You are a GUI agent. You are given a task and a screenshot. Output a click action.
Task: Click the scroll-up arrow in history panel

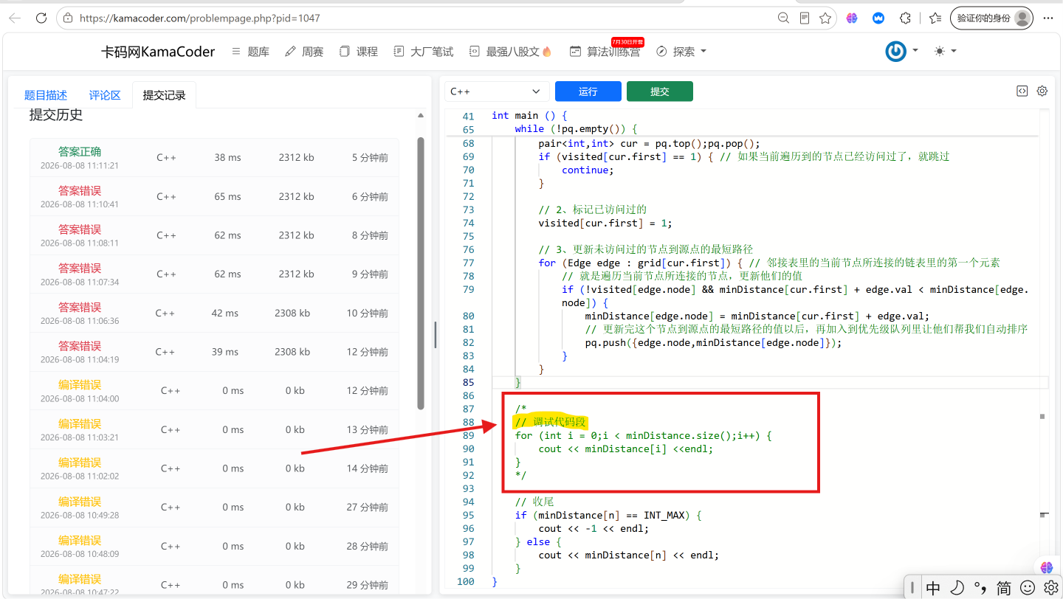point(421,116)
